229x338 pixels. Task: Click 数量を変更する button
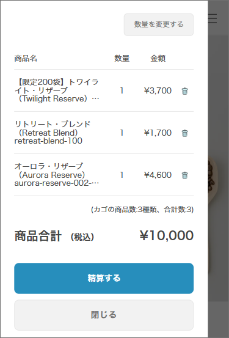159,24
